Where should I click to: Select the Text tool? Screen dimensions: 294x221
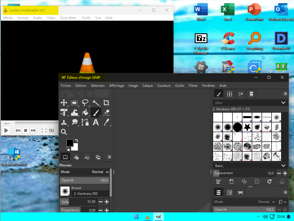(96, 122)
